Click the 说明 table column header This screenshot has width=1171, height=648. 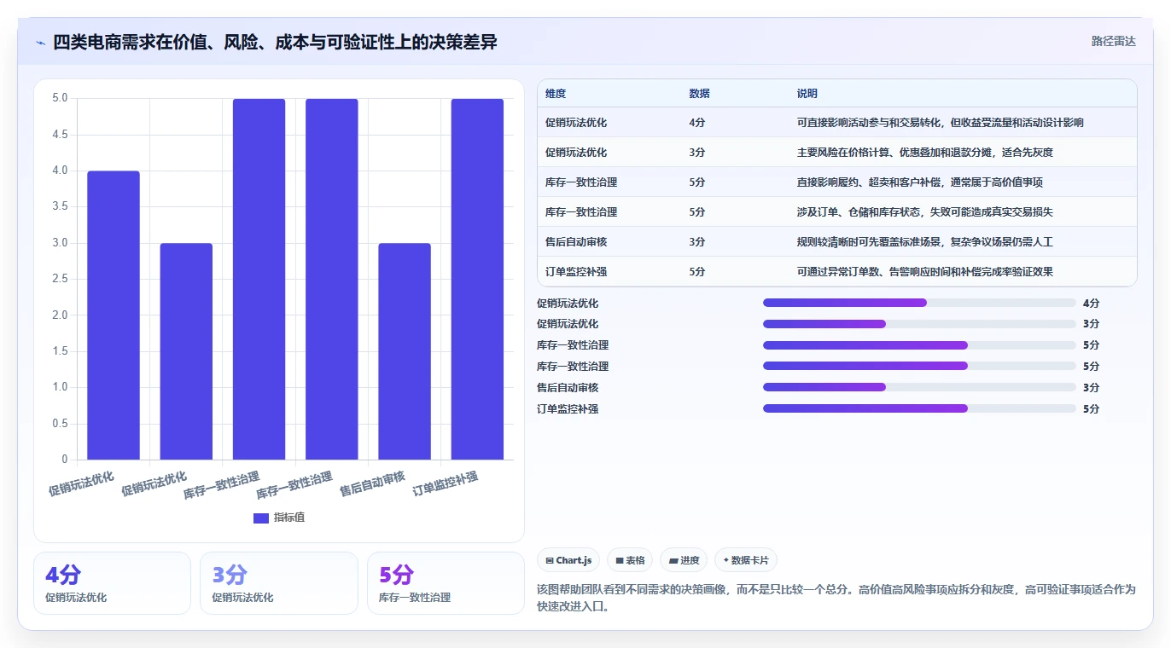(x=807, y=93)
